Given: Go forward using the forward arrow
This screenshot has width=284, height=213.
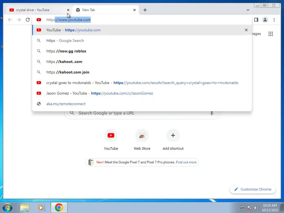Looking at the screenshot, I should (19, 20).
